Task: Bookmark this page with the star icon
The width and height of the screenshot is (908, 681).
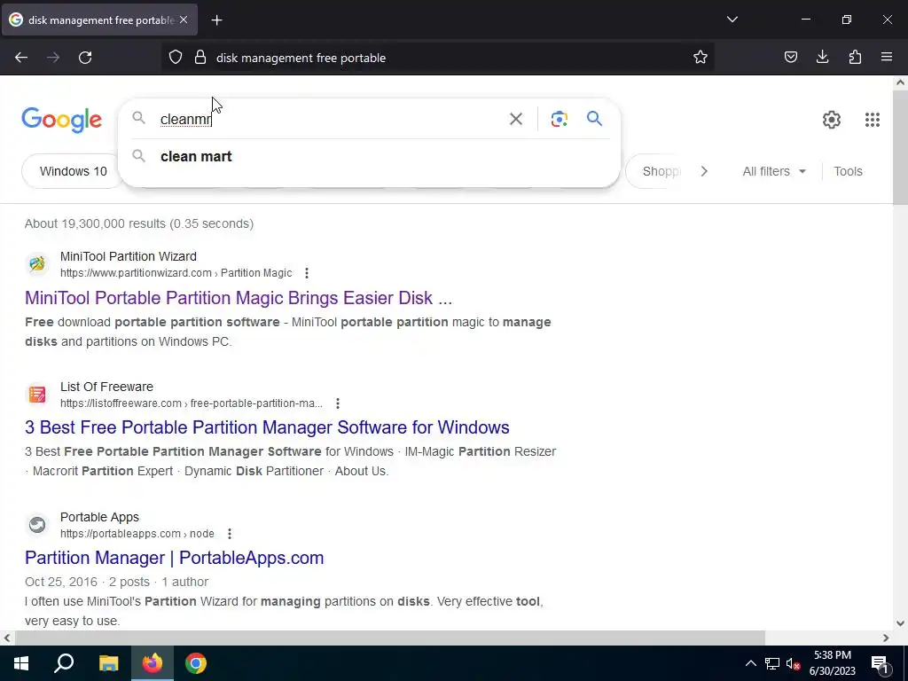Action: [701, 58]
